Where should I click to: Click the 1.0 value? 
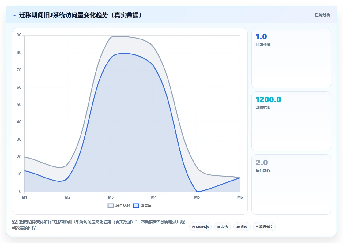pos(261,36)
